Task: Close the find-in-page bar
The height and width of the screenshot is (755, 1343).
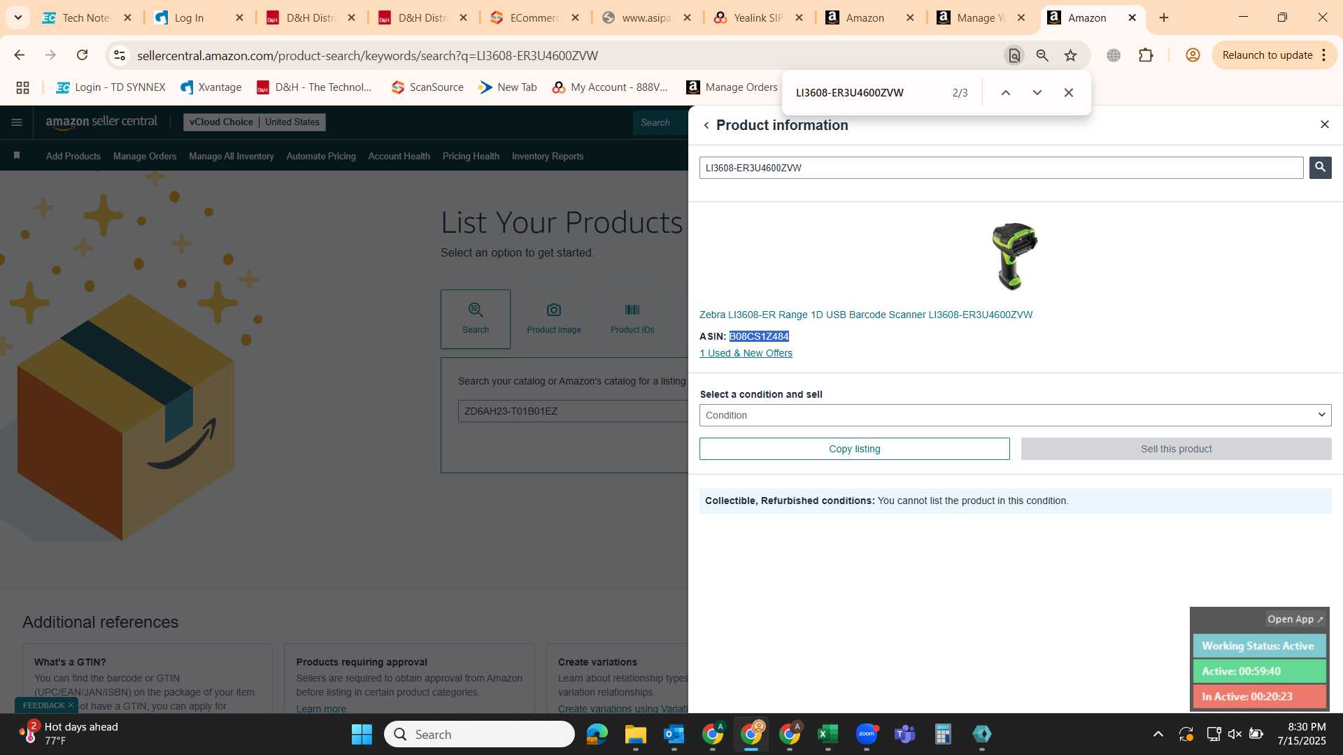Action: (x=1068, y=92)
